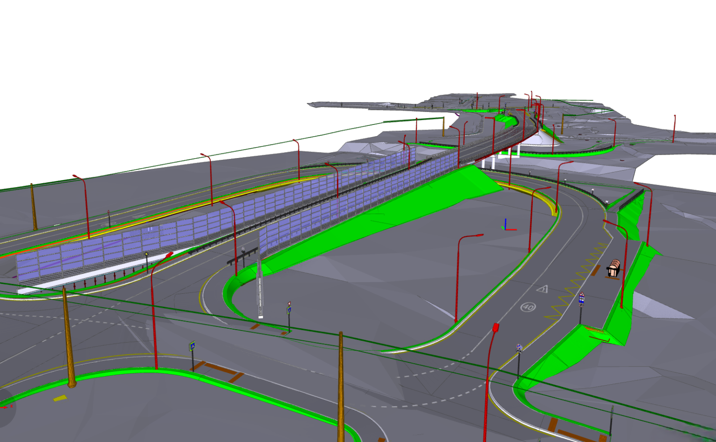
Task: Select the triangular warning road marking
Action: pyautogui.click(x=542, y=290)
